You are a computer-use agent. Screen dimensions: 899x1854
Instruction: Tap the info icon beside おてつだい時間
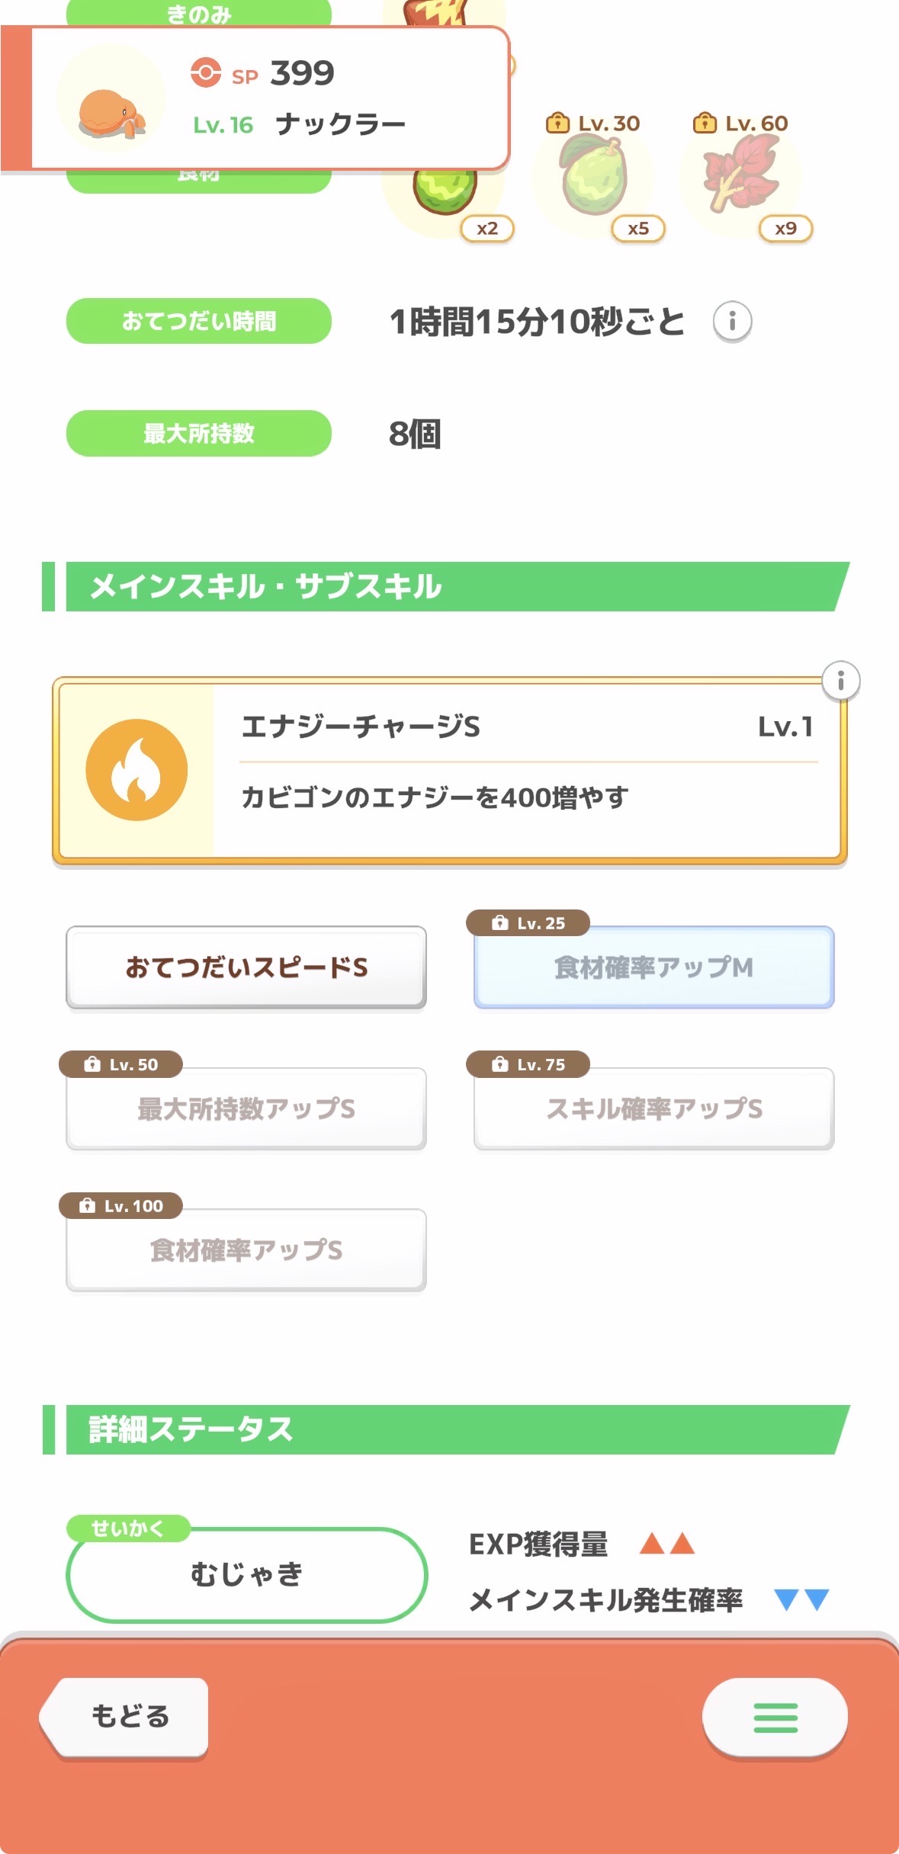click(x=732, y=321)
